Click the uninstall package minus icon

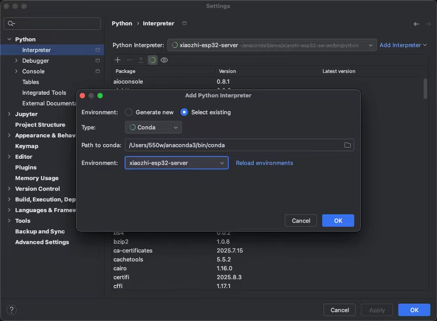[x=129, y=60]
